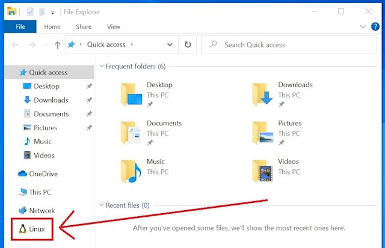Click the Desktop label in Frequent folders
Viewport: 385px width, 248px height.
tap(159, 85)
